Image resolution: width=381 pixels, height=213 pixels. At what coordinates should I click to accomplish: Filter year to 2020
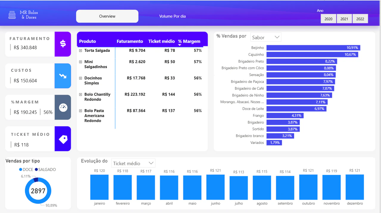[328, 19]
